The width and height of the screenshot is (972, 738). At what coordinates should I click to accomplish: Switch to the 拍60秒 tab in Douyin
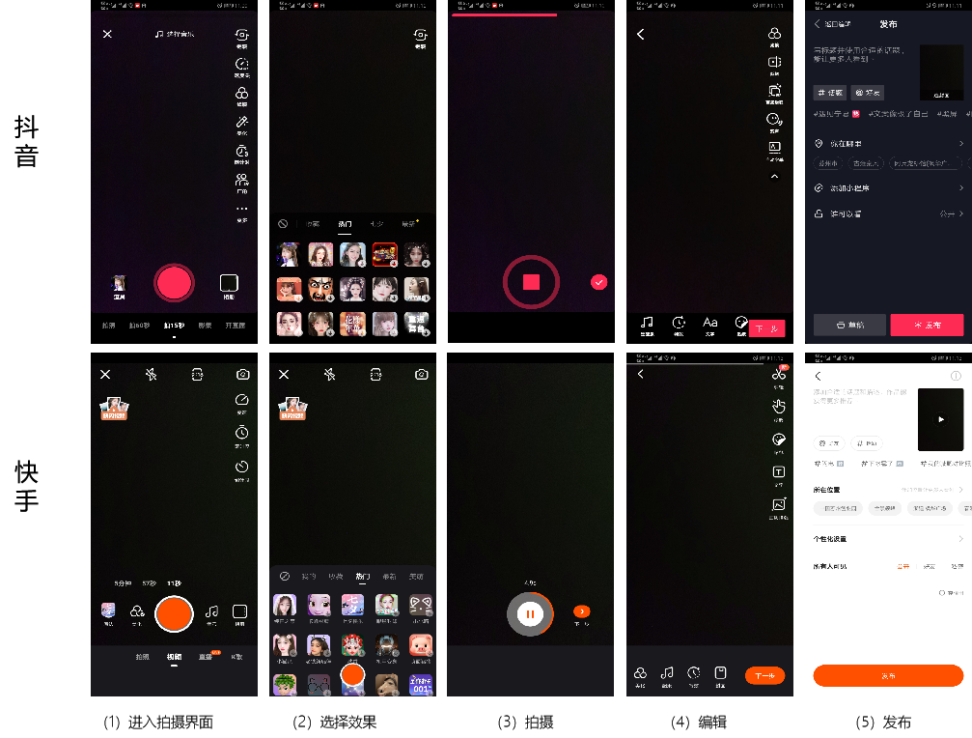click(x=139, y=326)
